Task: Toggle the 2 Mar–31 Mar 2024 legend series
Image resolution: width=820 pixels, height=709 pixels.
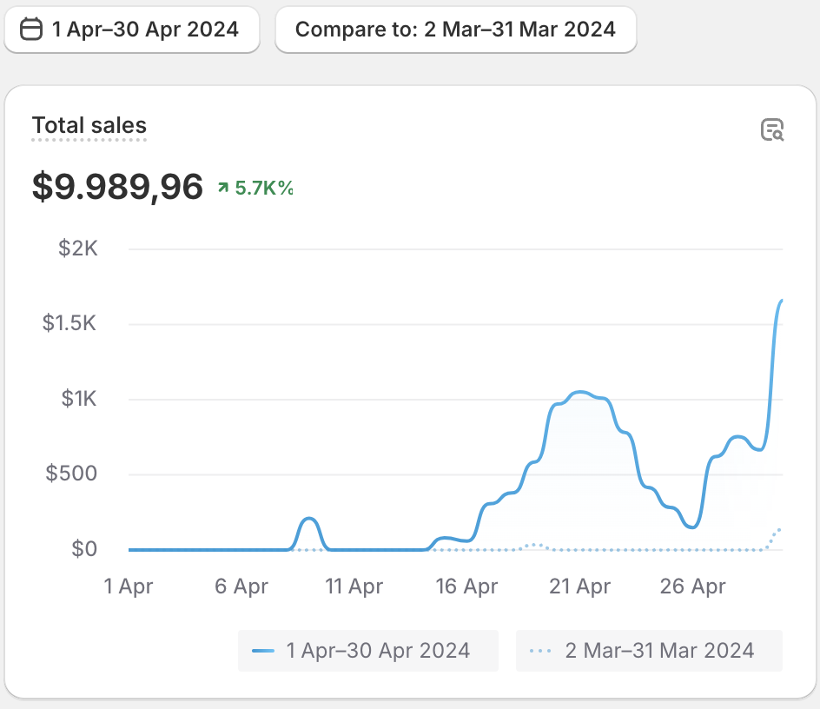Action: coord(649,651)
